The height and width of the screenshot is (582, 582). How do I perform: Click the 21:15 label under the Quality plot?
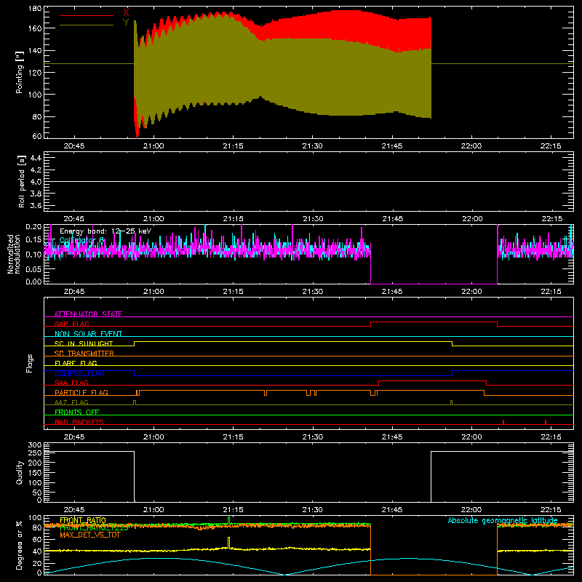233,510
